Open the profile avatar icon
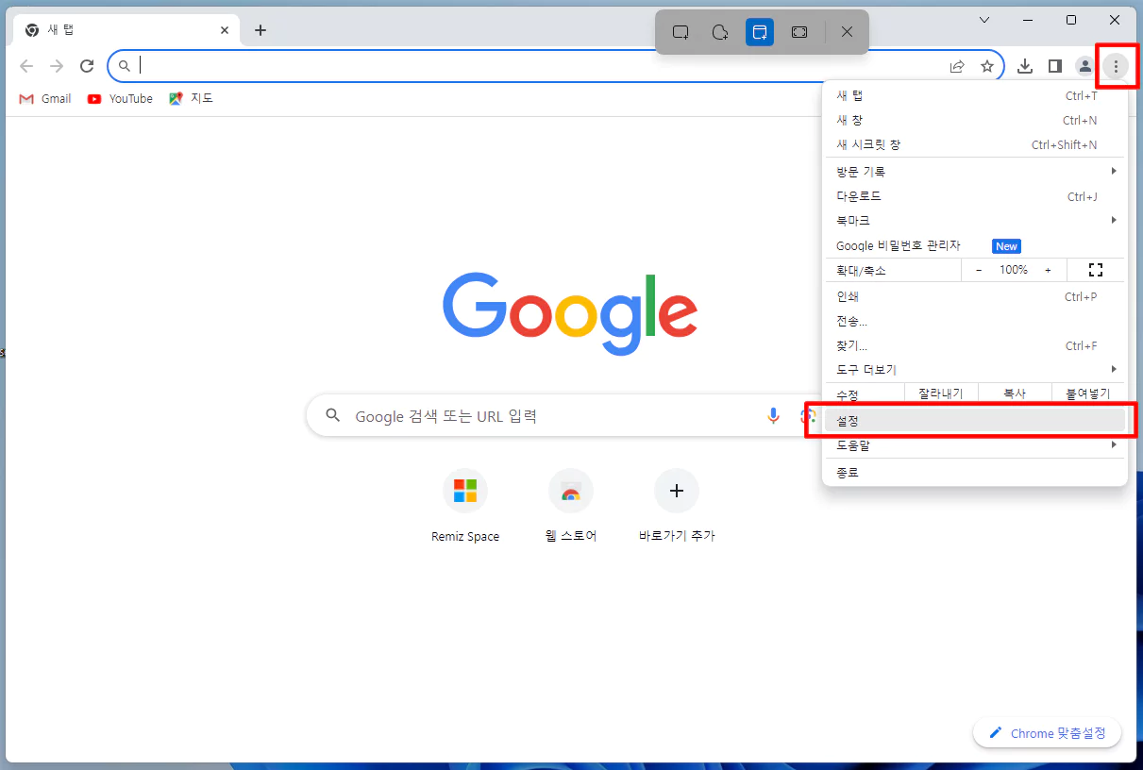This screenshot has height=770, width=1143. [1085, 66]
